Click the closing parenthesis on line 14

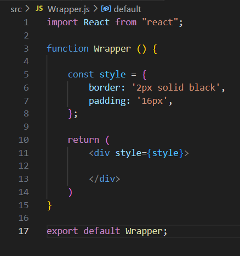pyautogui.click(x=70, y=192)
